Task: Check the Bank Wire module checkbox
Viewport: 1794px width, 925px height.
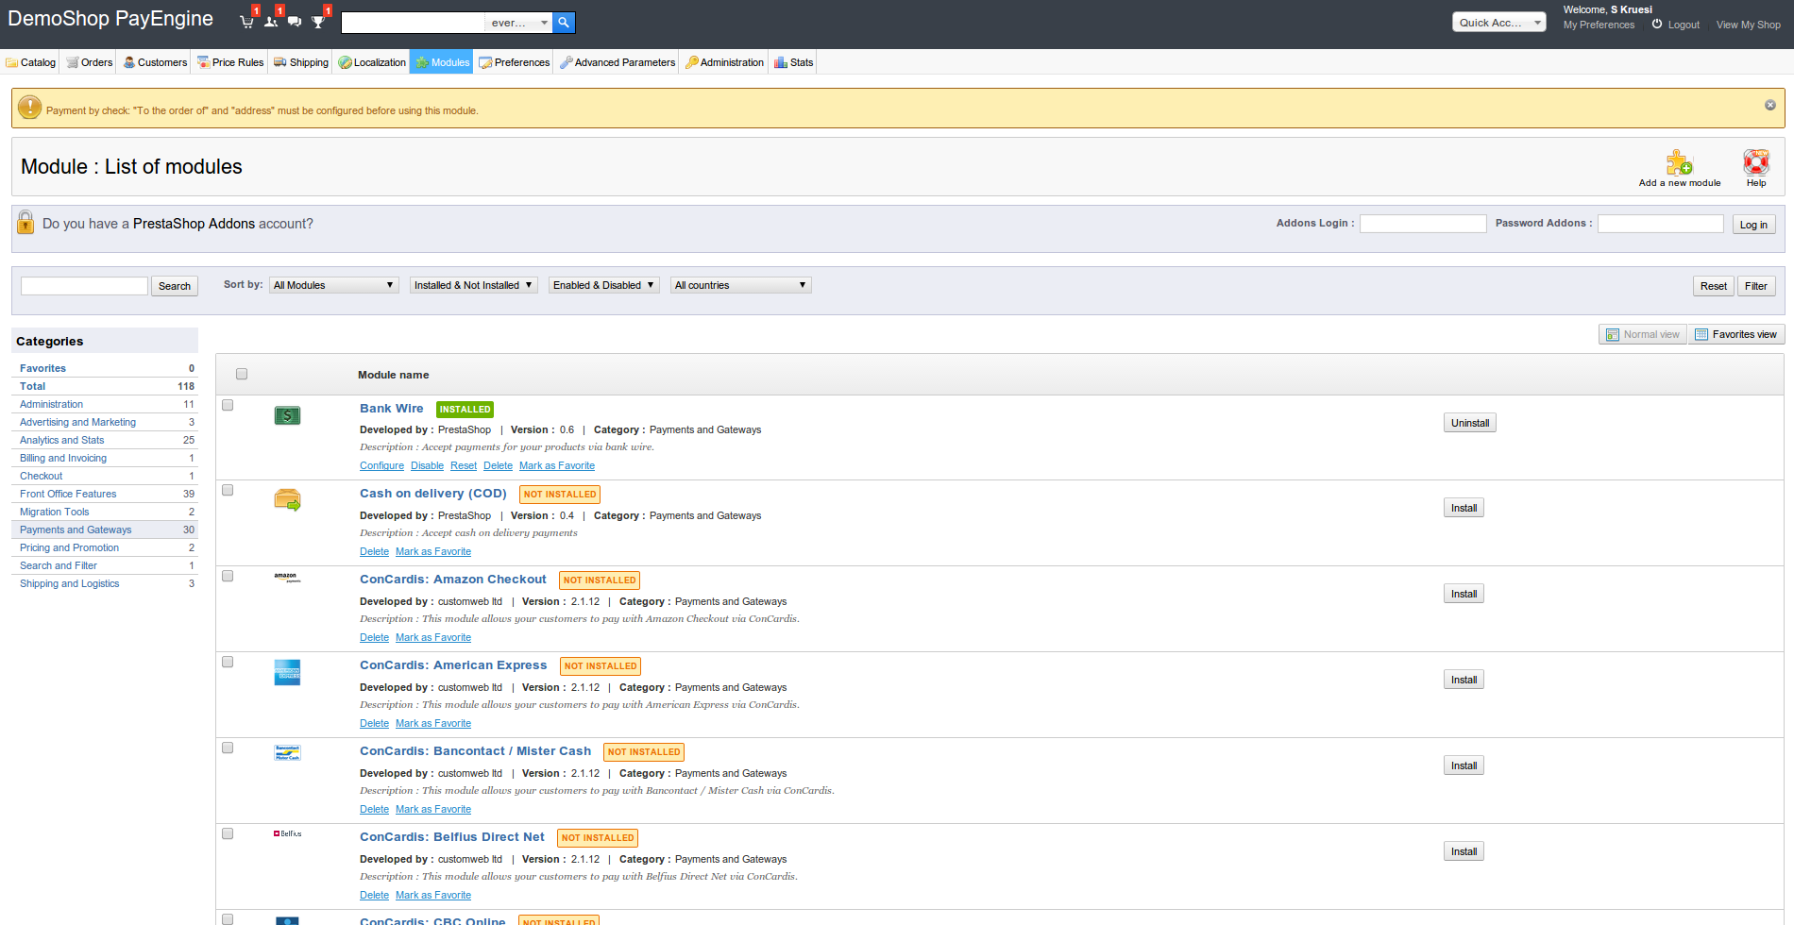Action: pyautogui.click(x=228, y=405)
